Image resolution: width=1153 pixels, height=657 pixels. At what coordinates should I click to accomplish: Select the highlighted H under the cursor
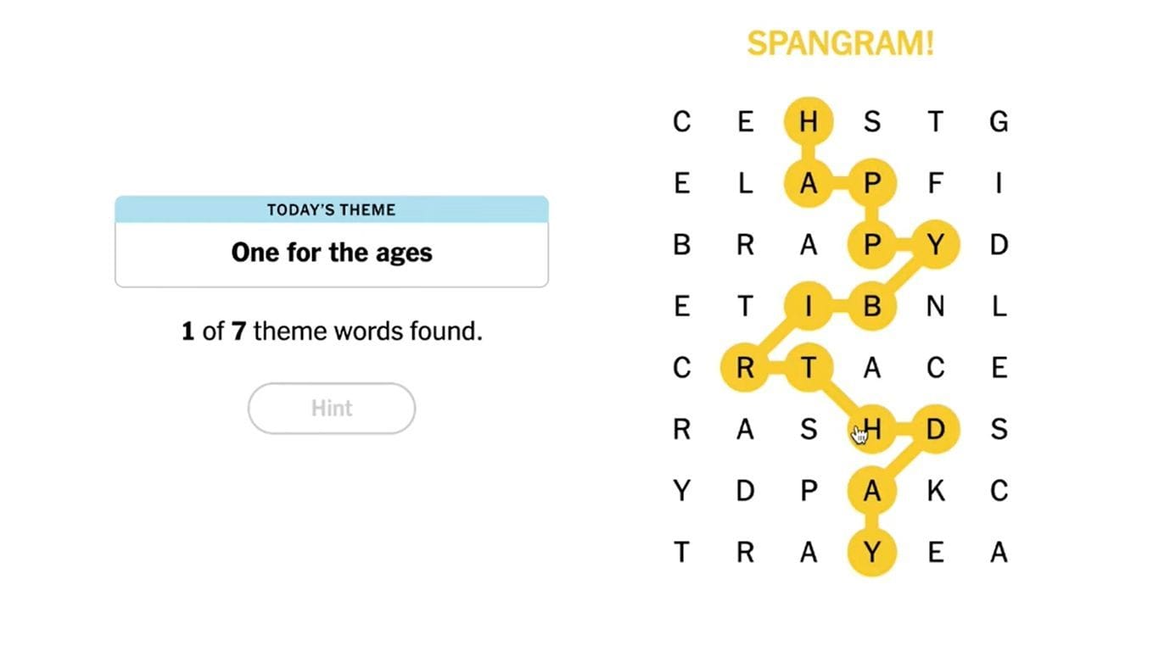click(x=872, y=429)
